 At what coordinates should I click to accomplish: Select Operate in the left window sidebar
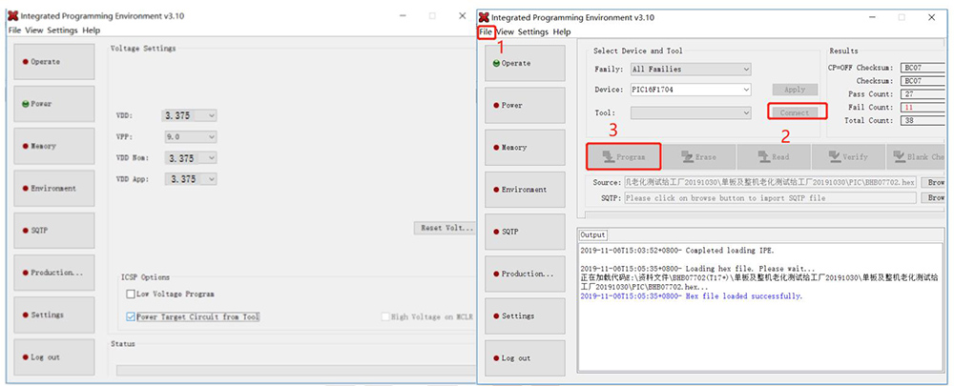tap(53, 62)
